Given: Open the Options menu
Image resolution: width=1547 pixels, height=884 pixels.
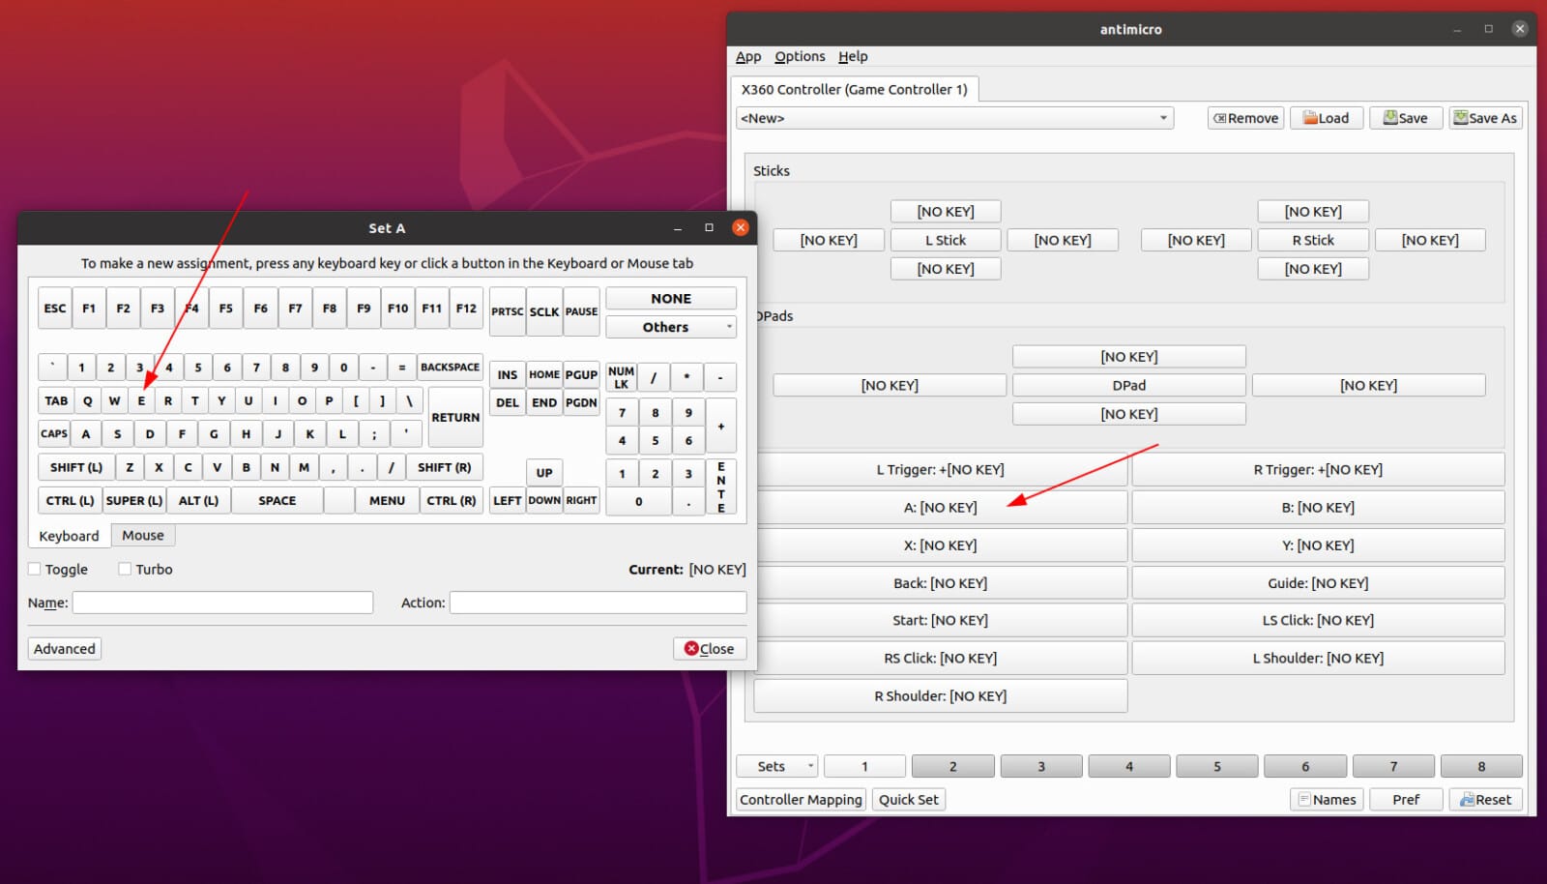Looking at the screenshot, I should (x=800, y=56).
